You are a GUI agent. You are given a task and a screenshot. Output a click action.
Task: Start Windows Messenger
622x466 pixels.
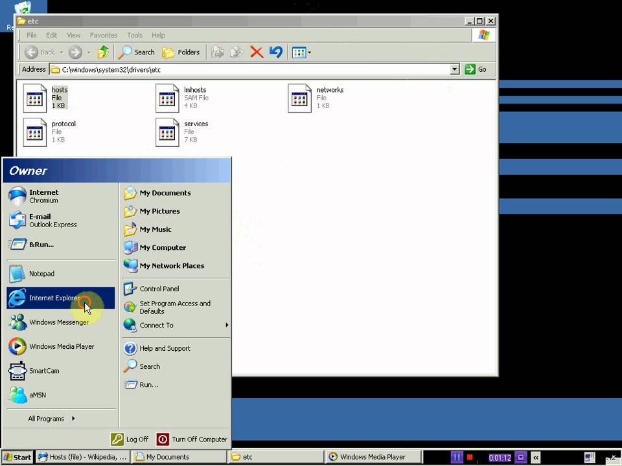tap(61, 322)
